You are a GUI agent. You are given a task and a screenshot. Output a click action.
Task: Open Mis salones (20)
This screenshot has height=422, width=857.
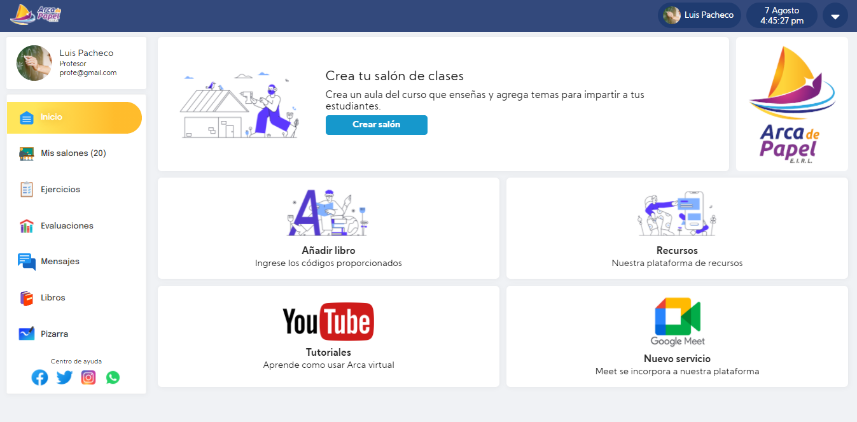(x=73, y=153)
